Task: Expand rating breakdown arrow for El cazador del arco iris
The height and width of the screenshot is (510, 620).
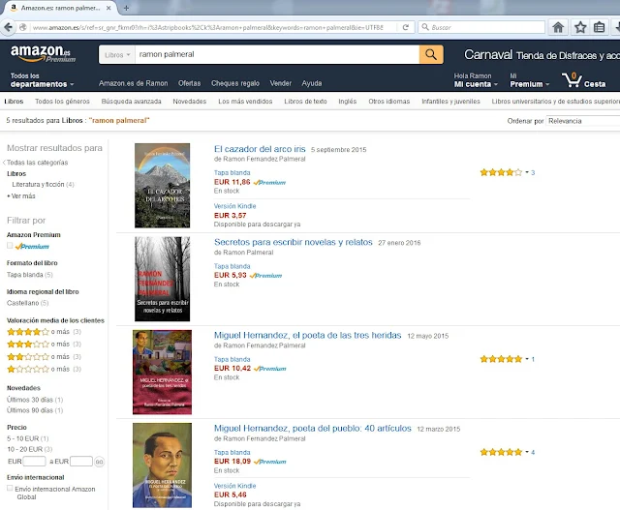Action: (x=527, y=172)
